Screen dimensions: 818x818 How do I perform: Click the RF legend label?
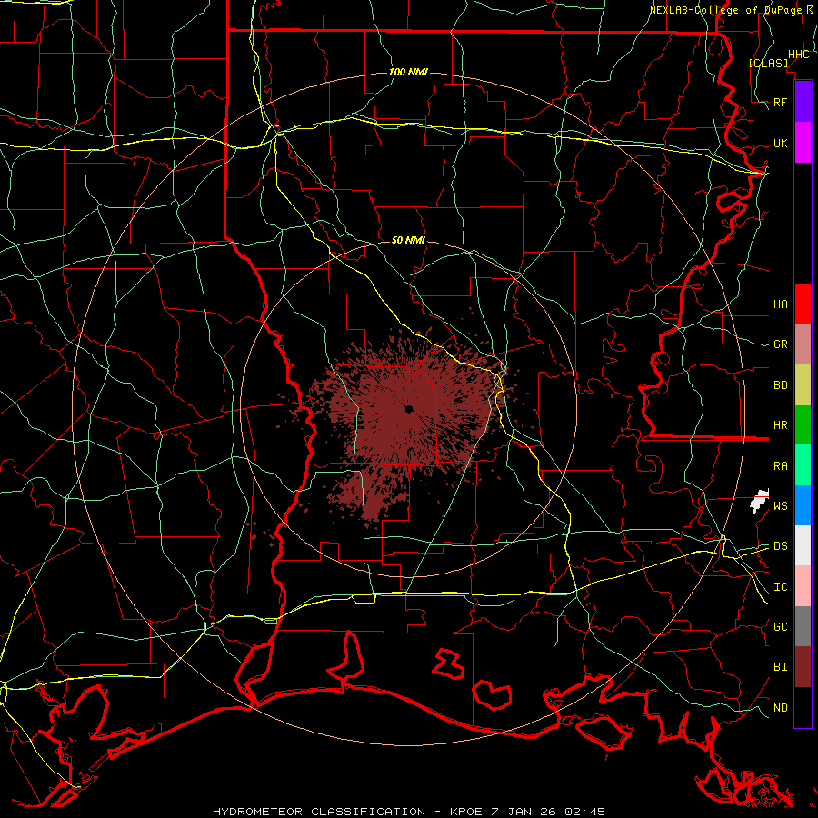781,102
